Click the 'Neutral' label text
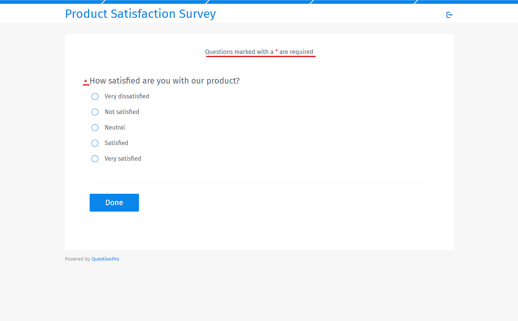 tap(115, 127)
